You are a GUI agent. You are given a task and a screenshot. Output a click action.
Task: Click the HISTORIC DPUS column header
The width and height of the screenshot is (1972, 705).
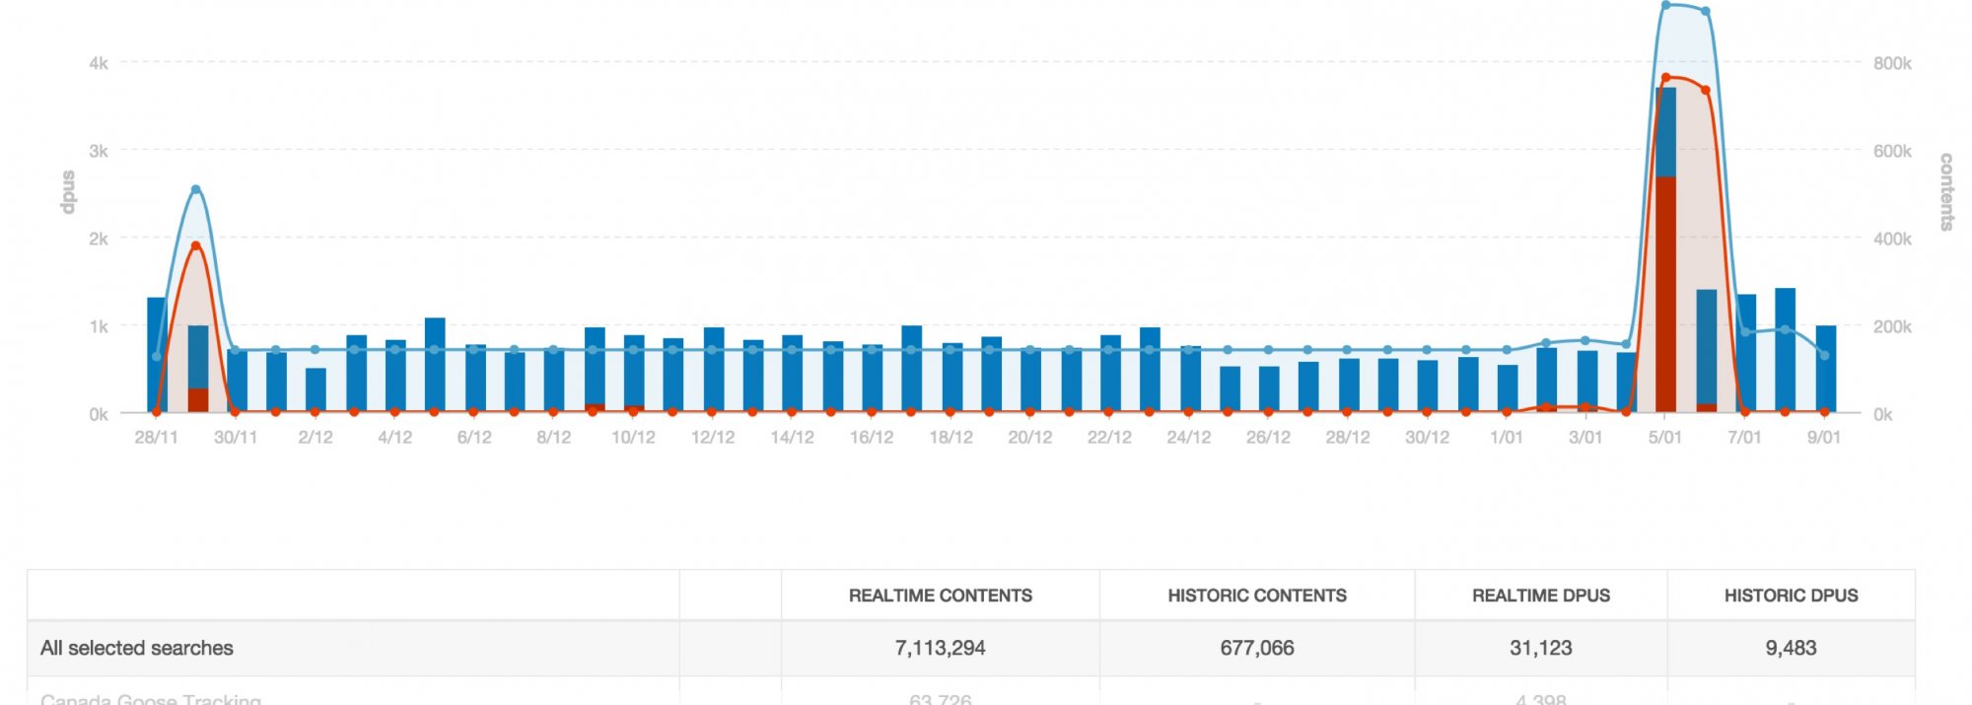[1791, 596]
